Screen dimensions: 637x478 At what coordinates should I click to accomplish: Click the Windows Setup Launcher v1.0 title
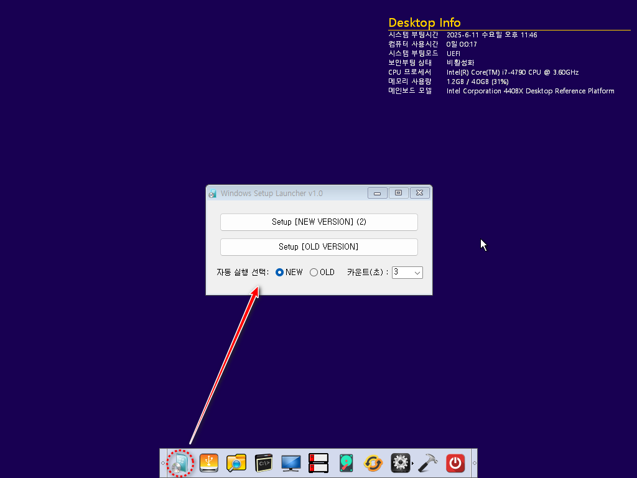pos(272,194)
